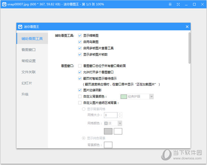Enable 自定义图片透明区域背景 checkbox
The image size is (207, 165).
click(80, 103)
